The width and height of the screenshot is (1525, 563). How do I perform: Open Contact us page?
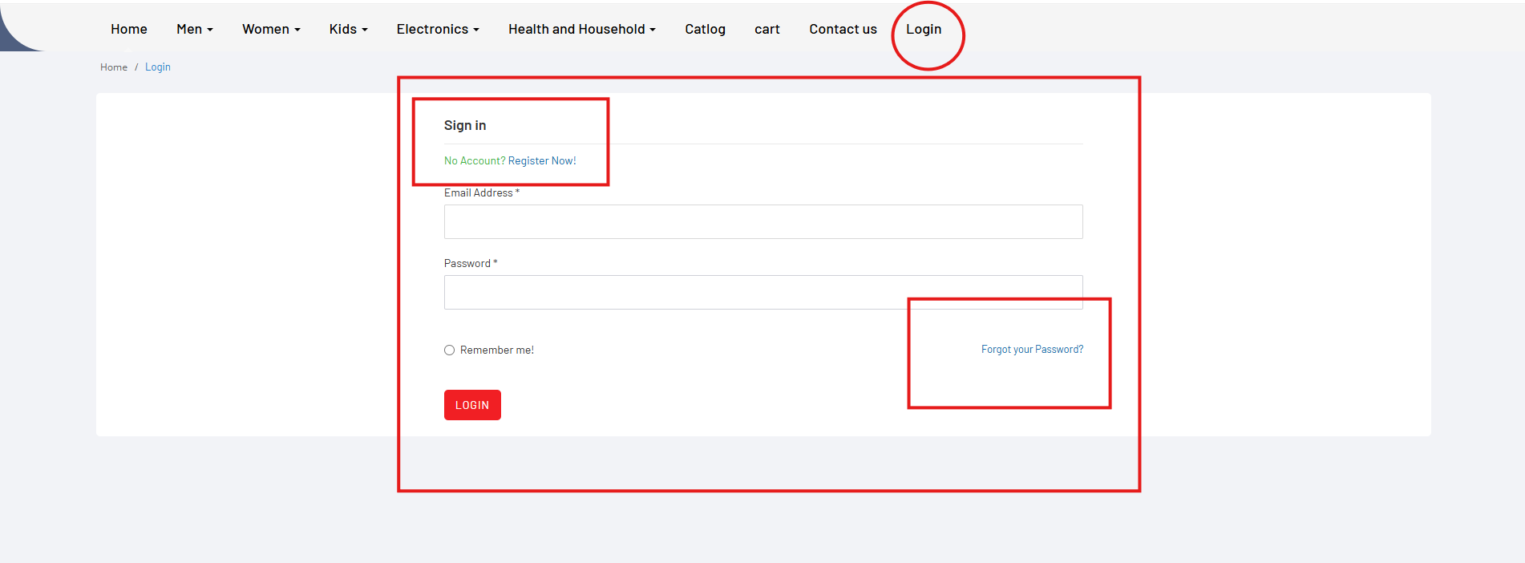click(843, 30)
